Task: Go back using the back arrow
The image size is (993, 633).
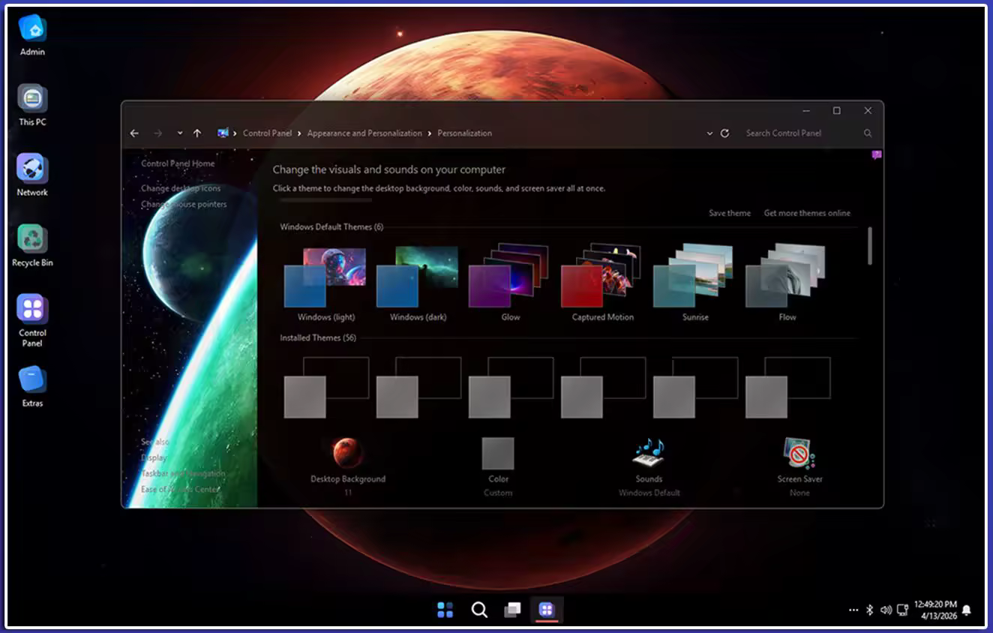Action: tap(134, 133)
